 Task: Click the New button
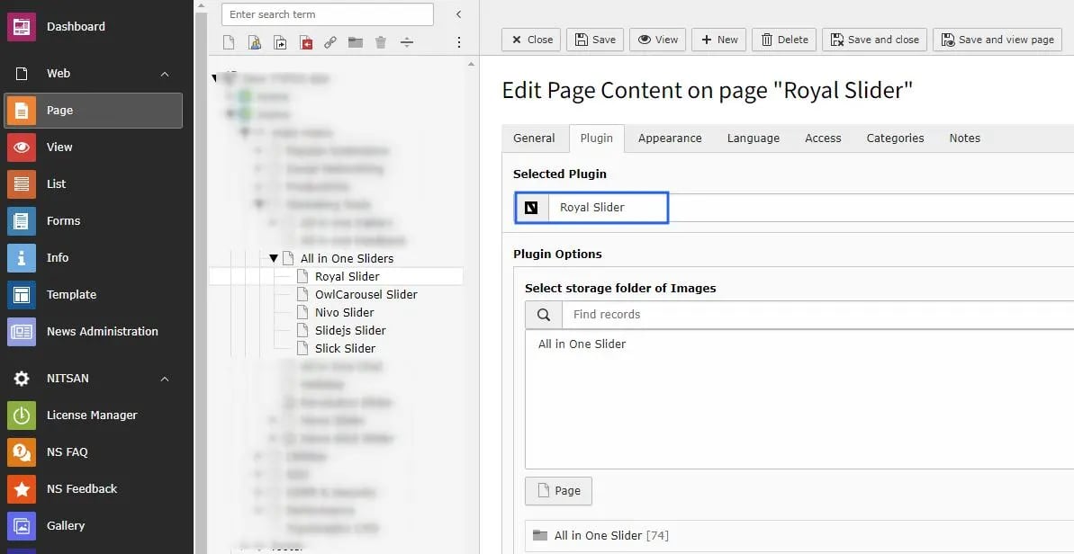(719, 40)
